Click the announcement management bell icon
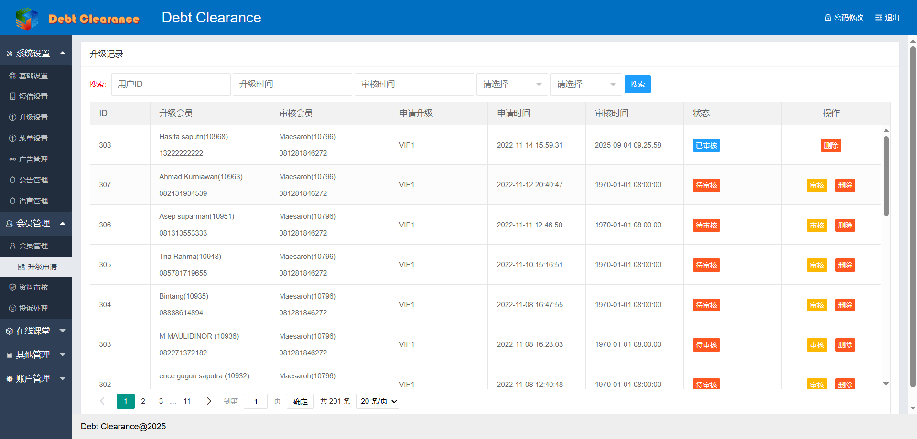Image resolution: width=917 pixels, height=439 pixels. tap(13, 180)
